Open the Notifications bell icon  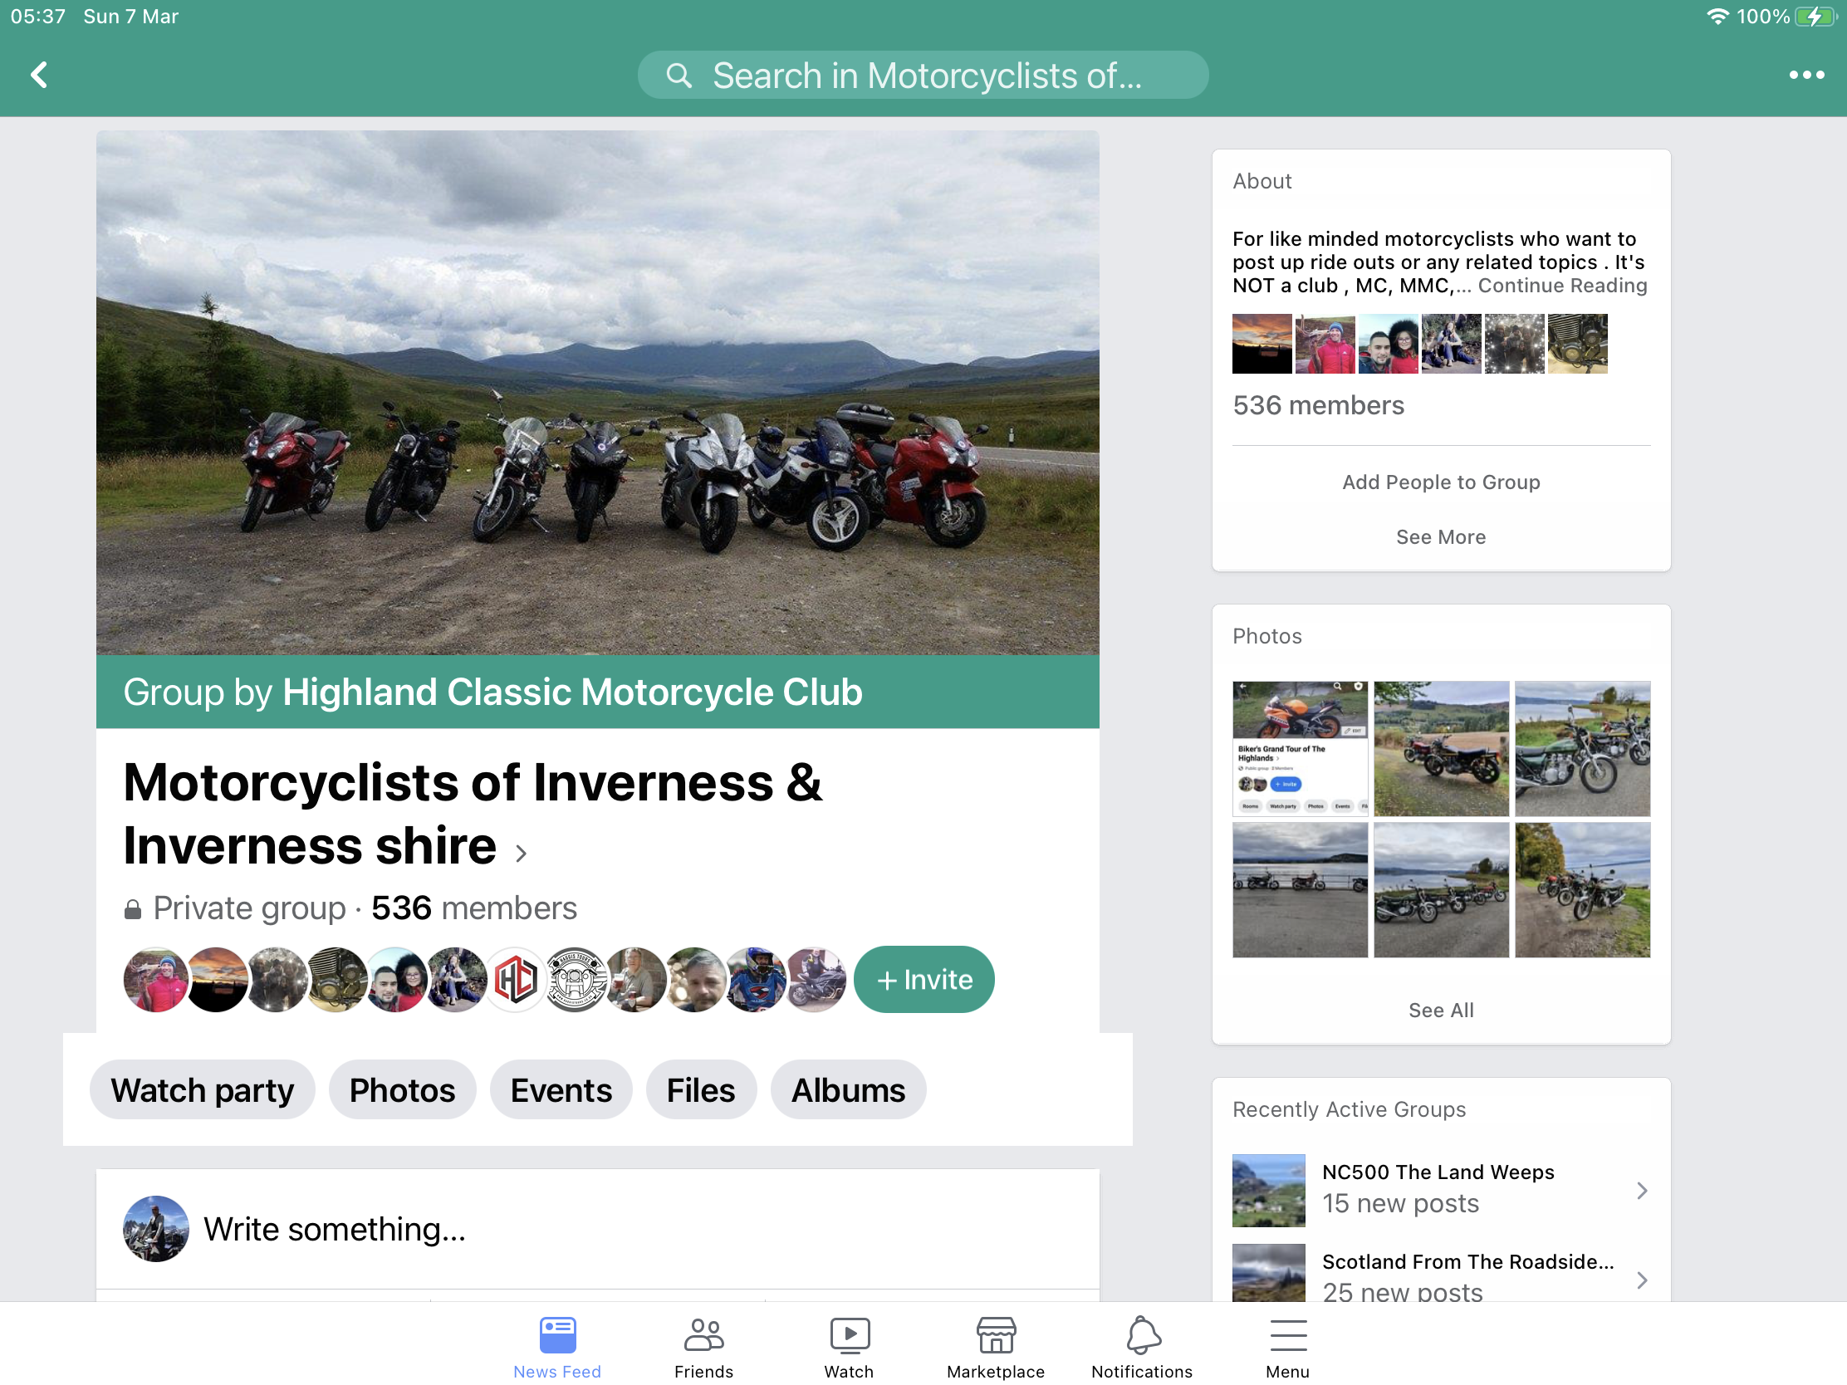pos(1141,1334)
